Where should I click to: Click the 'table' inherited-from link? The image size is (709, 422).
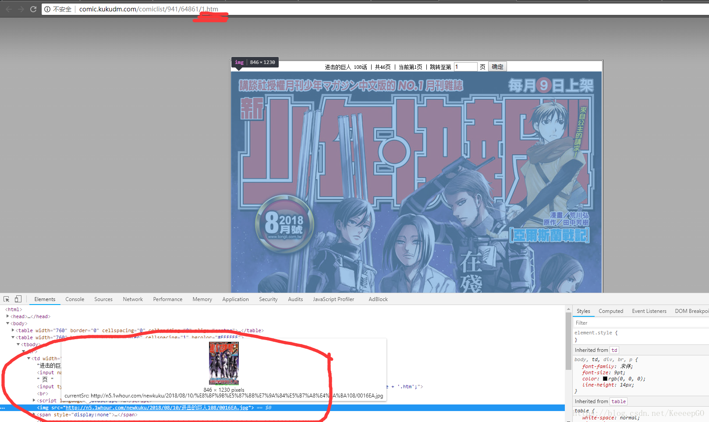click(619, 401)
